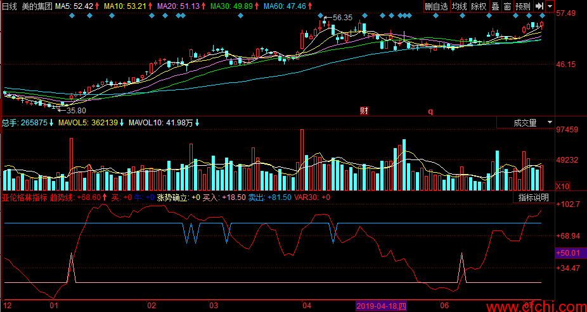
Task: Click the 预测 forecast button
Action: pos(523,6)
